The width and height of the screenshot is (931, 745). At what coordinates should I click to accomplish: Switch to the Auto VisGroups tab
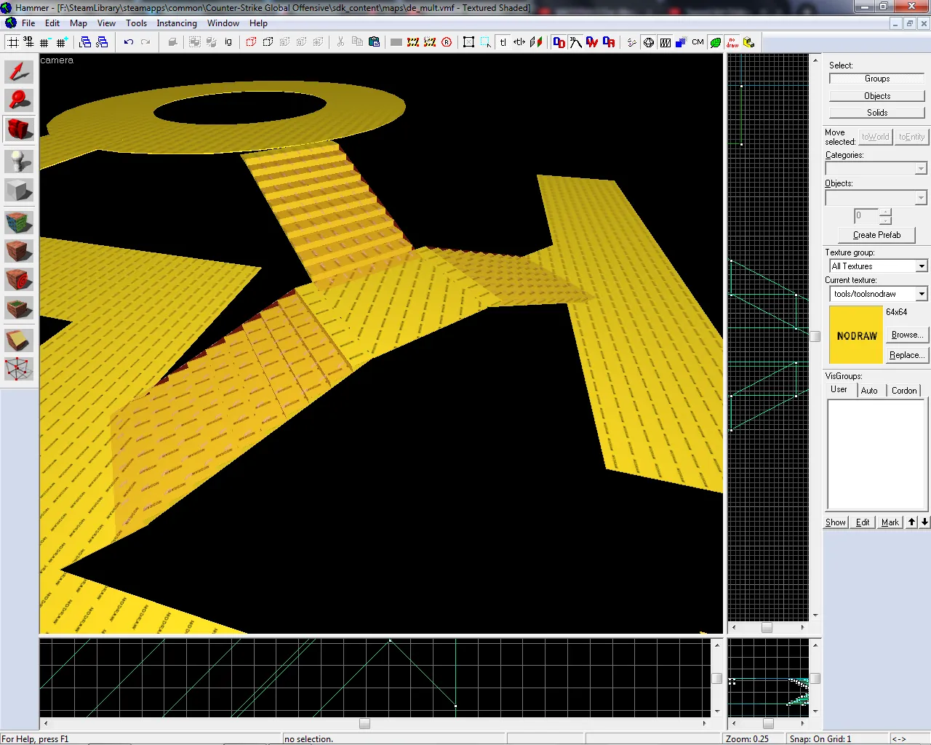[869, 391]
